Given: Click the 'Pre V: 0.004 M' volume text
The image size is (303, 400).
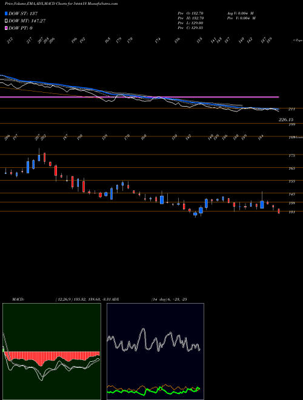Looking at the screenshot, I should 241,18.
